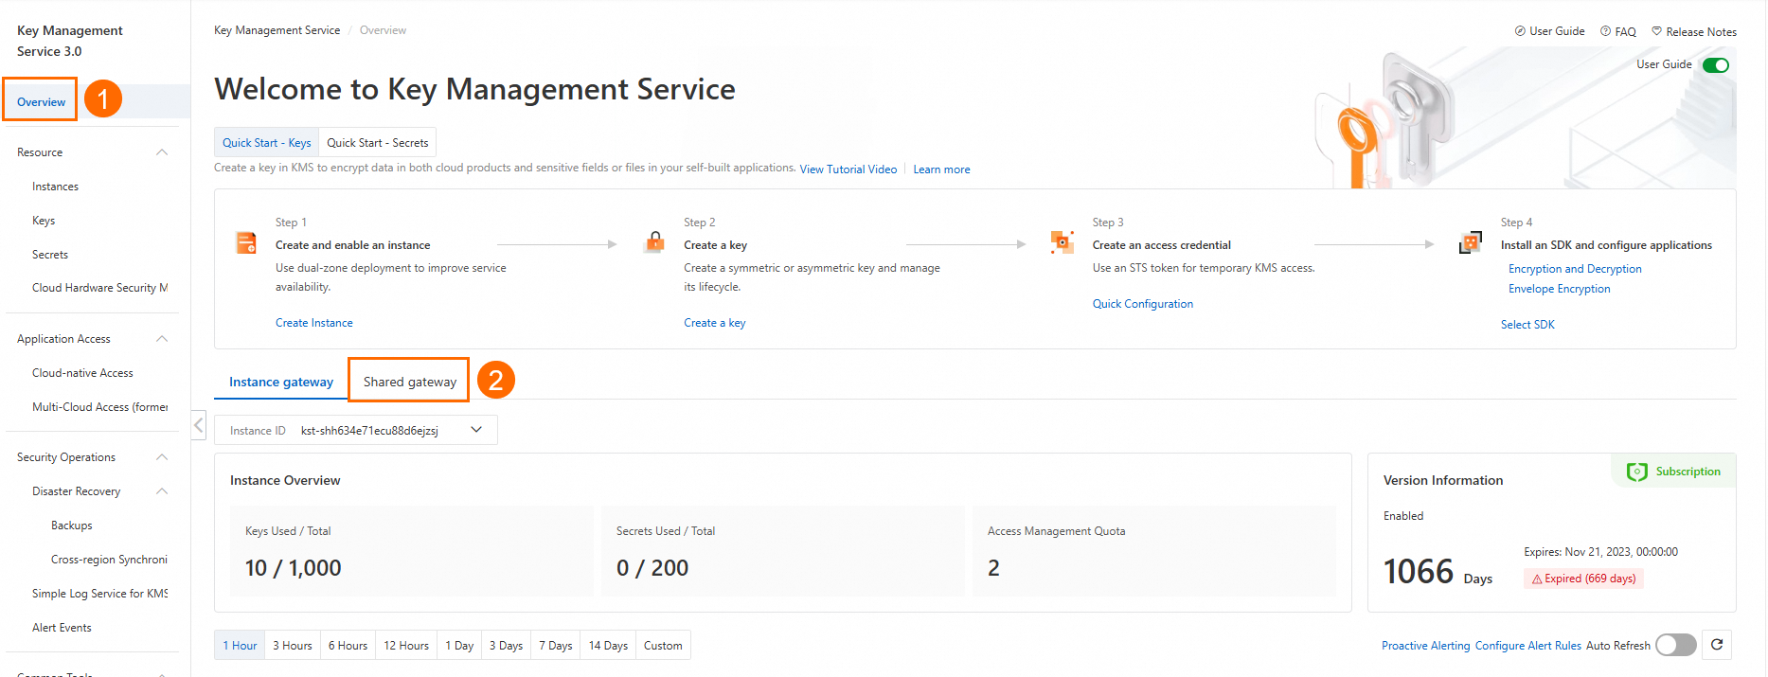Switch to the Shared gateway tab
The image size is (1768, 677).
[x=409, y=382]
